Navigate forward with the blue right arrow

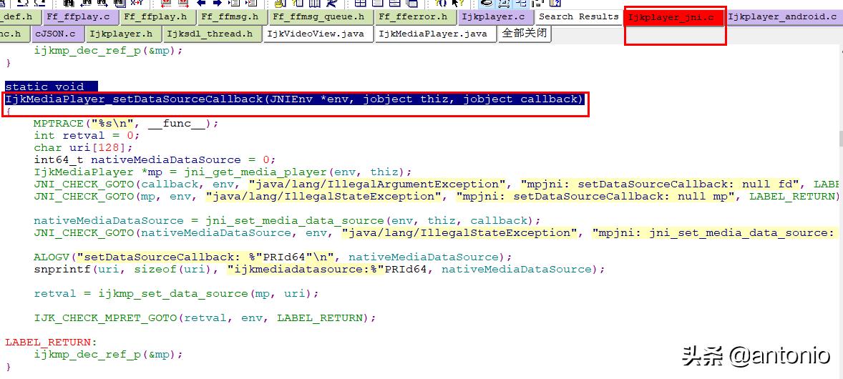click(x=218, y=3)
